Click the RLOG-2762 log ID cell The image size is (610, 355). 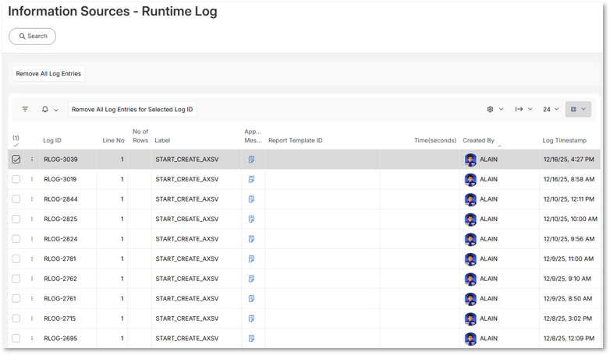(60, 279)
